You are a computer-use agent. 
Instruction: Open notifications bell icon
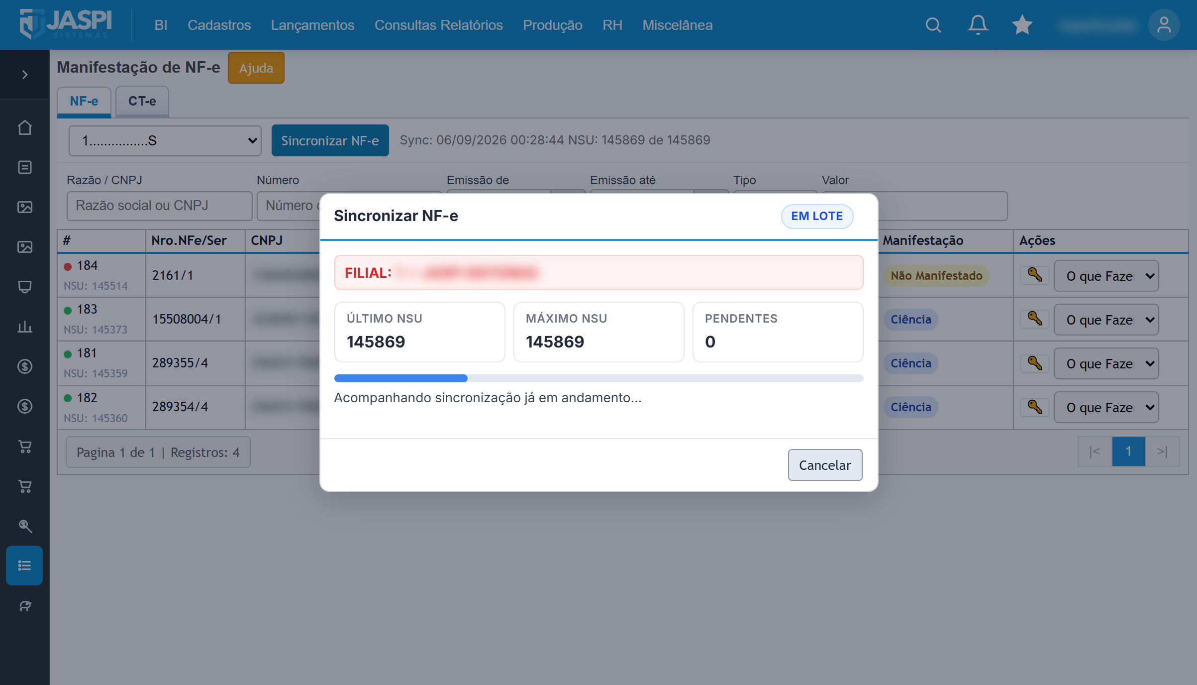tap(978, 25)
